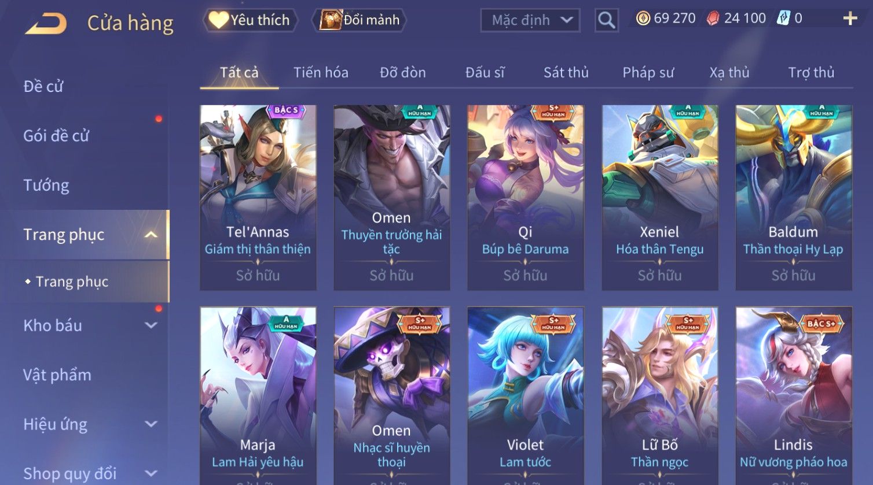
Task: Open the search magnifier icon
Action: [x=606, y=20]
